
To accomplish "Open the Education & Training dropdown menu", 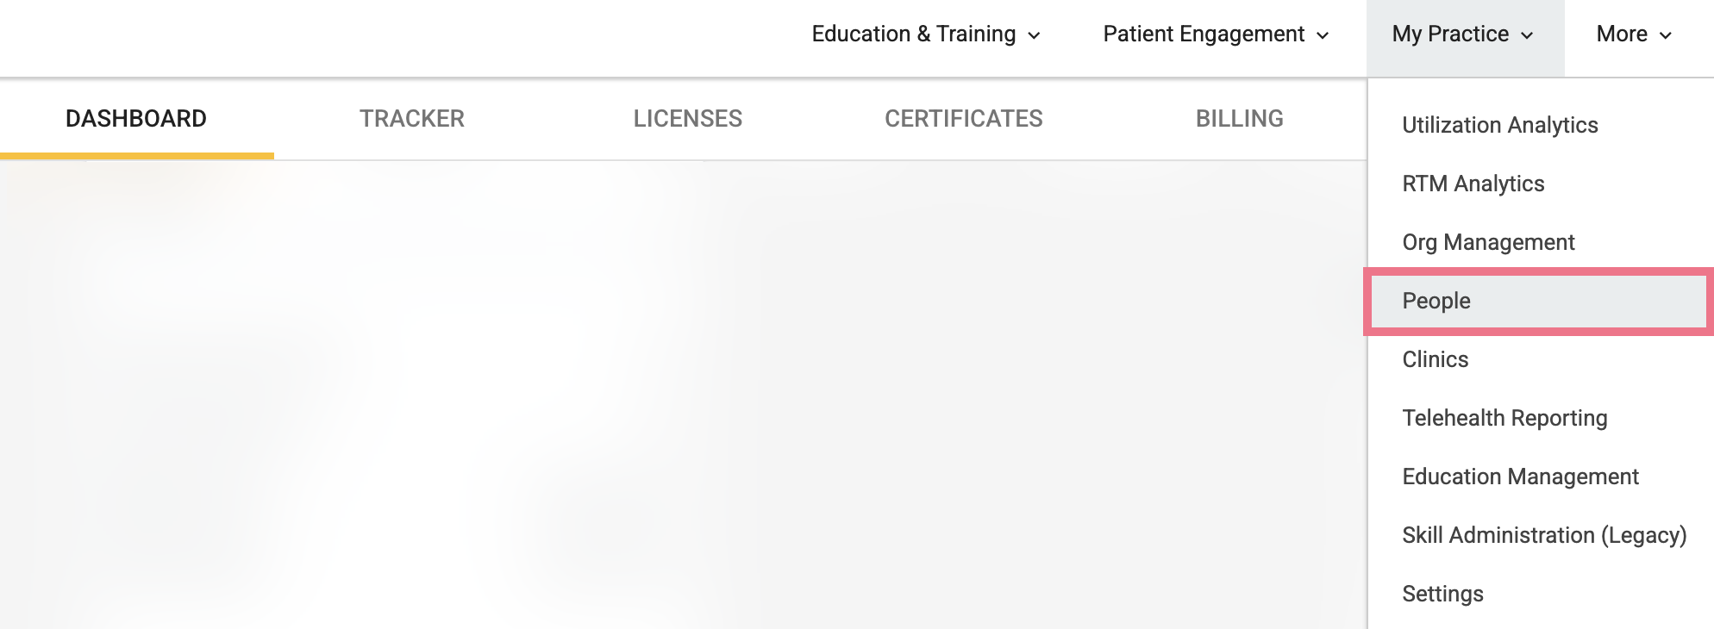I will (926, 34).
